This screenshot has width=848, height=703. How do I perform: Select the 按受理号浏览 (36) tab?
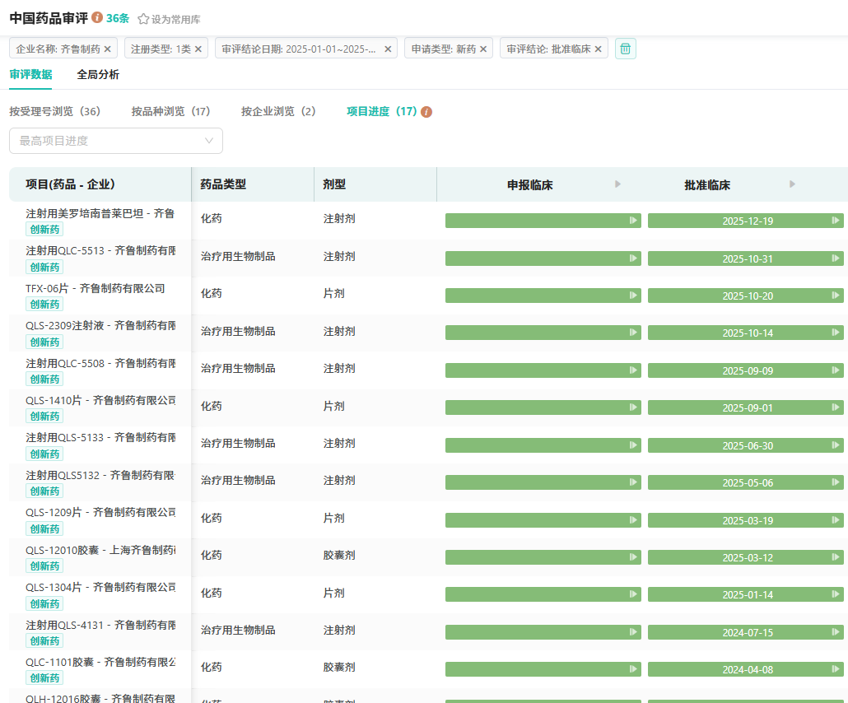coord(55,111)
